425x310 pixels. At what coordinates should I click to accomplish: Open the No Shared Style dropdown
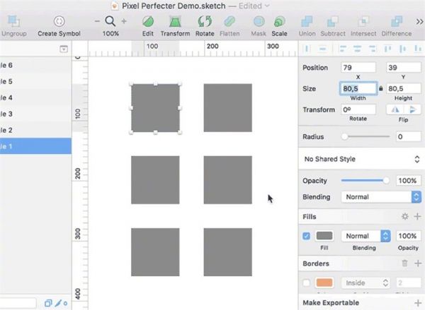click(361, 160)
